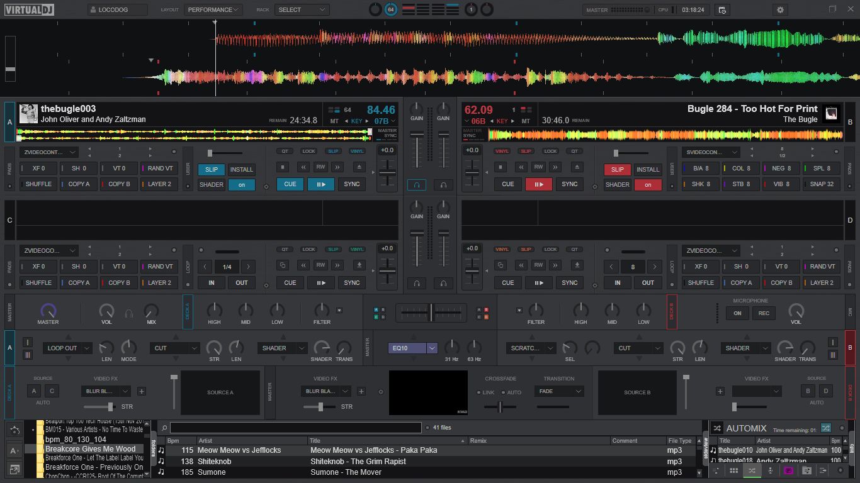Toggle the SHADER button on deck B

(618, 185)
